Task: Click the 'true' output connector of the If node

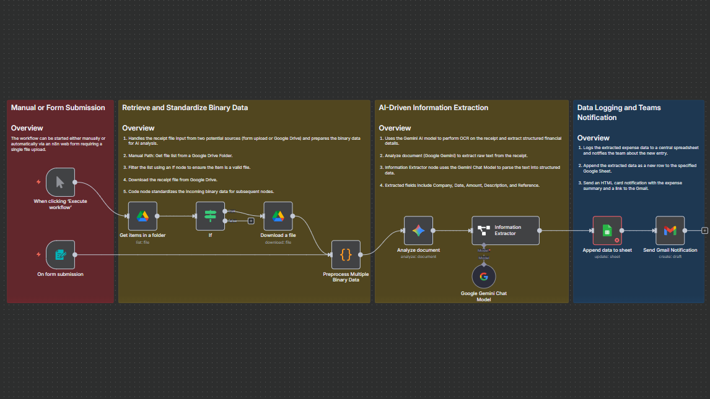Action: point(225,211)
